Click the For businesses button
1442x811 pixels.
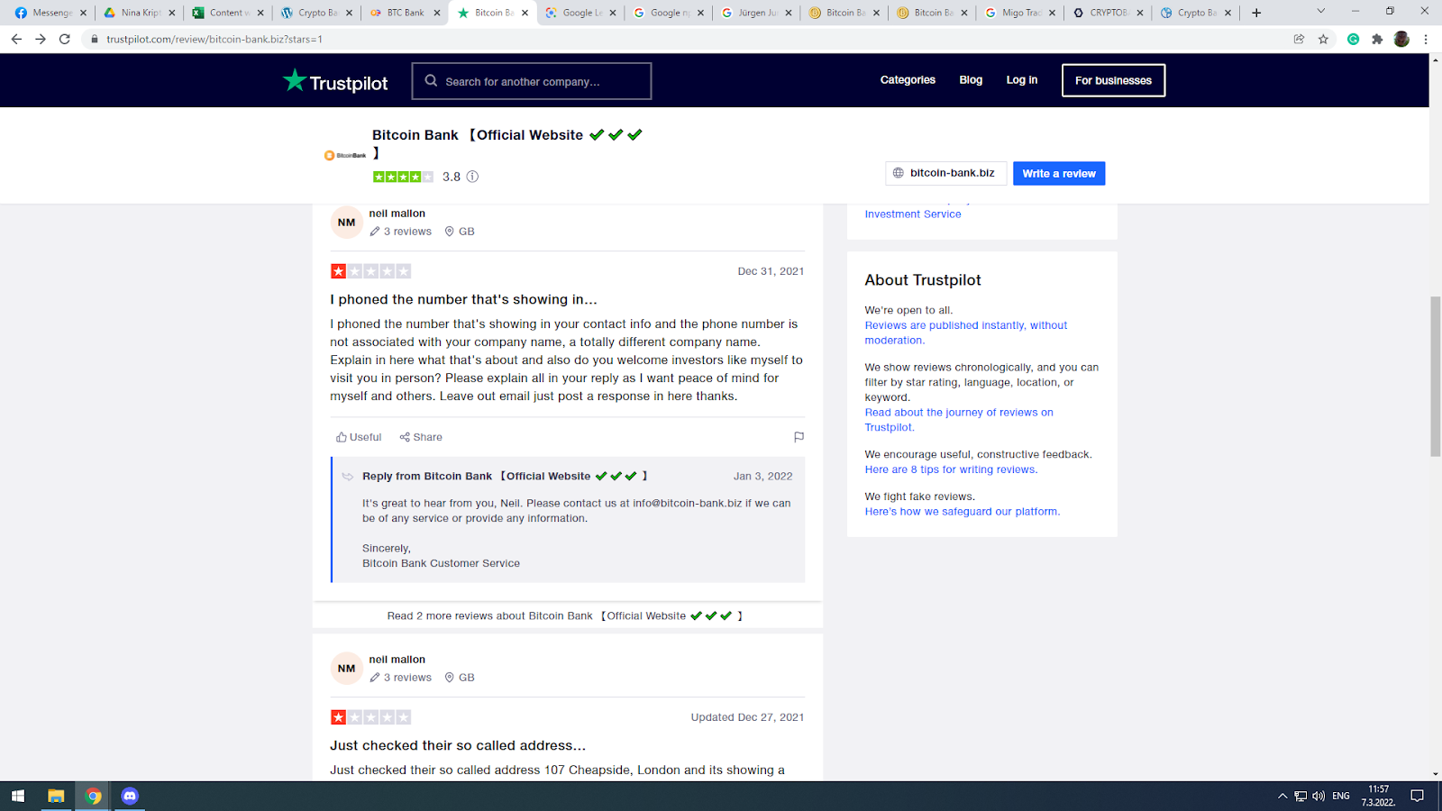point(1113,80)
